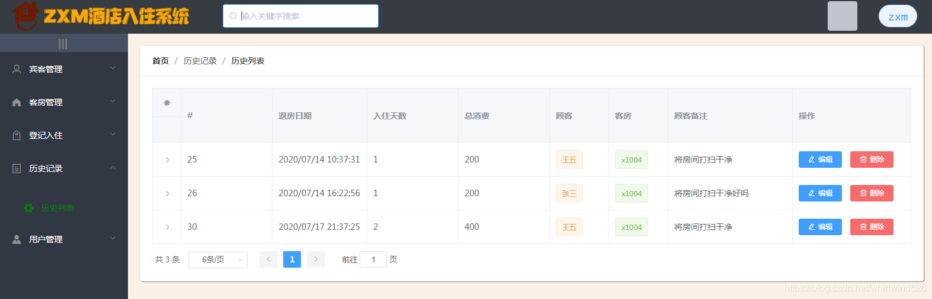The height and width of the screenshot is (299, 932).
Task: Click x1004 room tag in row 25
Action: tap(632, 160)
